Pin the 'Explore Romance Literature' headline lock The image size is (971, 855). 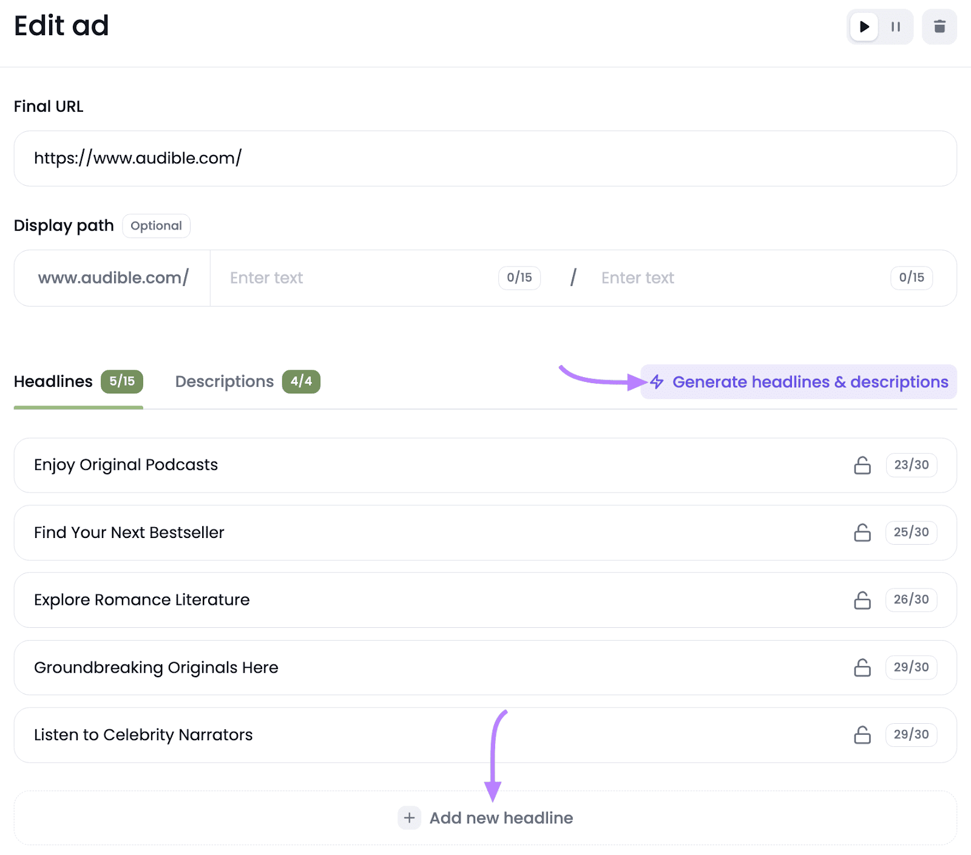[862, 600]
